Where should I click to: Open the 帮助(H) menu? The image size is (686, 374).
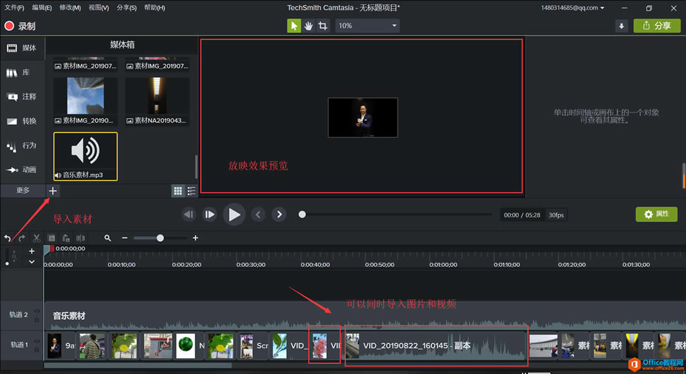point(154,7)
